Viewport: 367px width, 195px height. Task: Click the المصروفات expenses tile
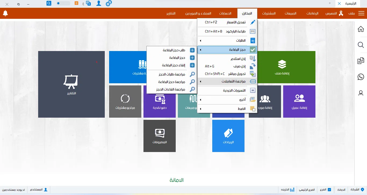tap(160, 136)
